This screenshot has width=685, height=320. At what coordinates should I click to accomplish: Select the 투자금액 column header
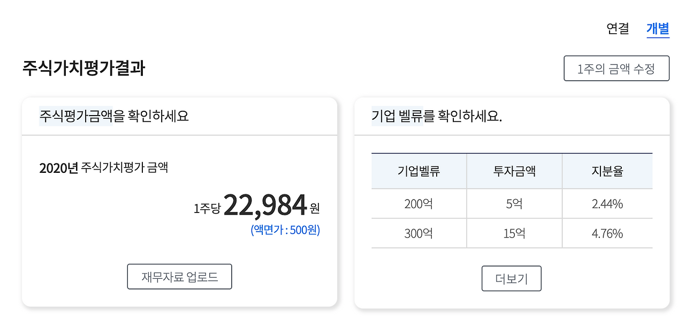click(x=514, y=170)
